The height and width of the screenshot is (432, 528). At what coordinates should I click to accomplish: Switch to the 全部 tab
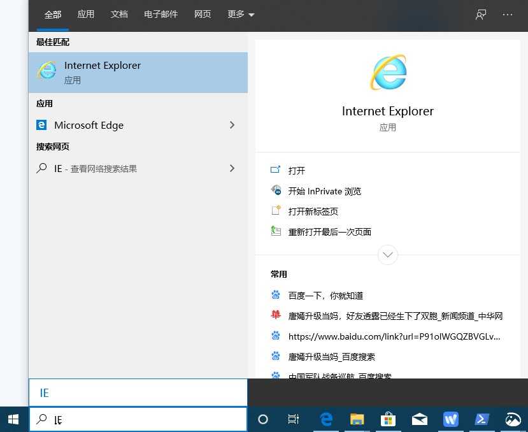52,15
